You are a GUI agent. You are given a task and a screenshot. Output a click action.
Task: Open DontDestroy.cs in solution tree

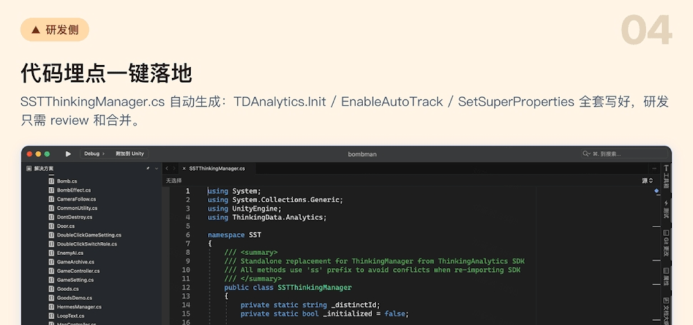coord(74,217)
